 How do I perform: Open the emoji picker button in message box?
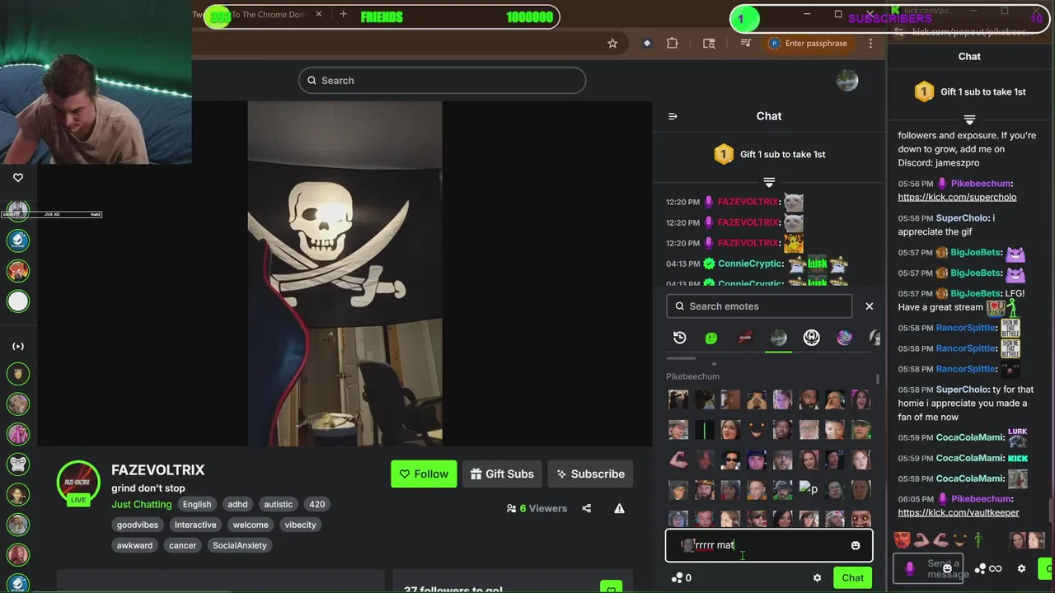[x=856, y=545]
